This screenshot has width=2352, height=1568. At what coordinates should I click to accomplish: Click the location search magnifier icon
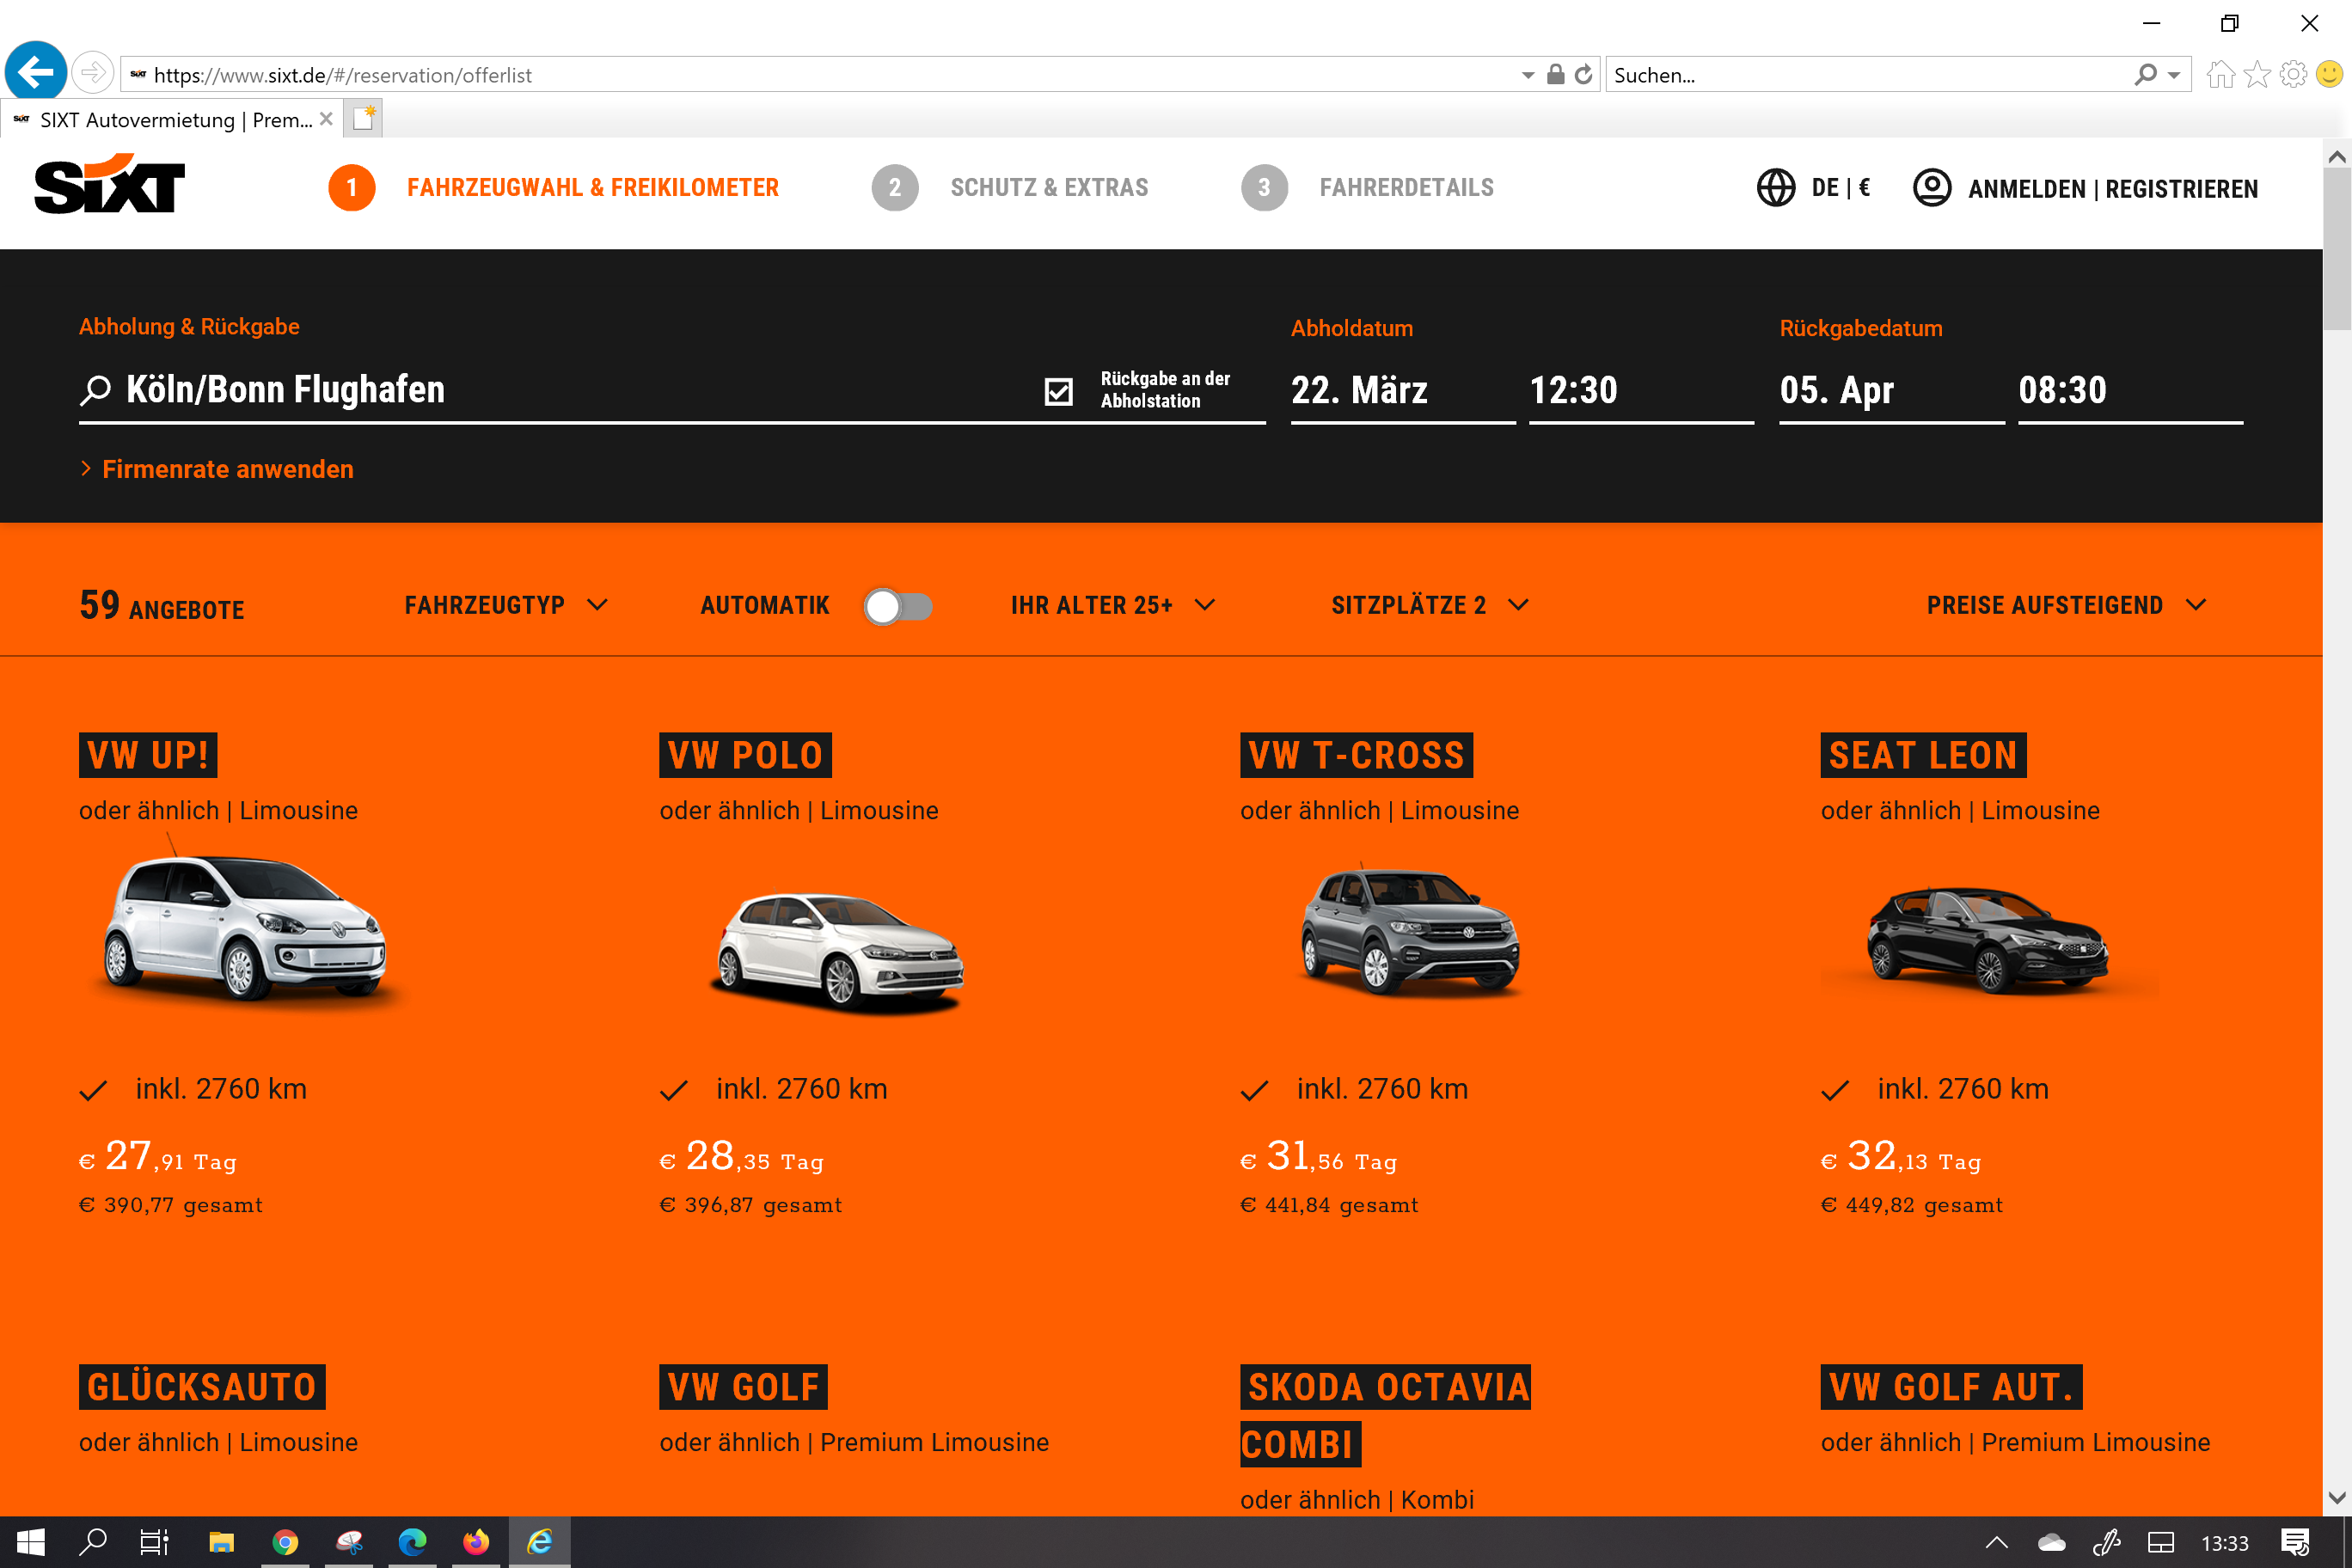[x=95, y=390]
